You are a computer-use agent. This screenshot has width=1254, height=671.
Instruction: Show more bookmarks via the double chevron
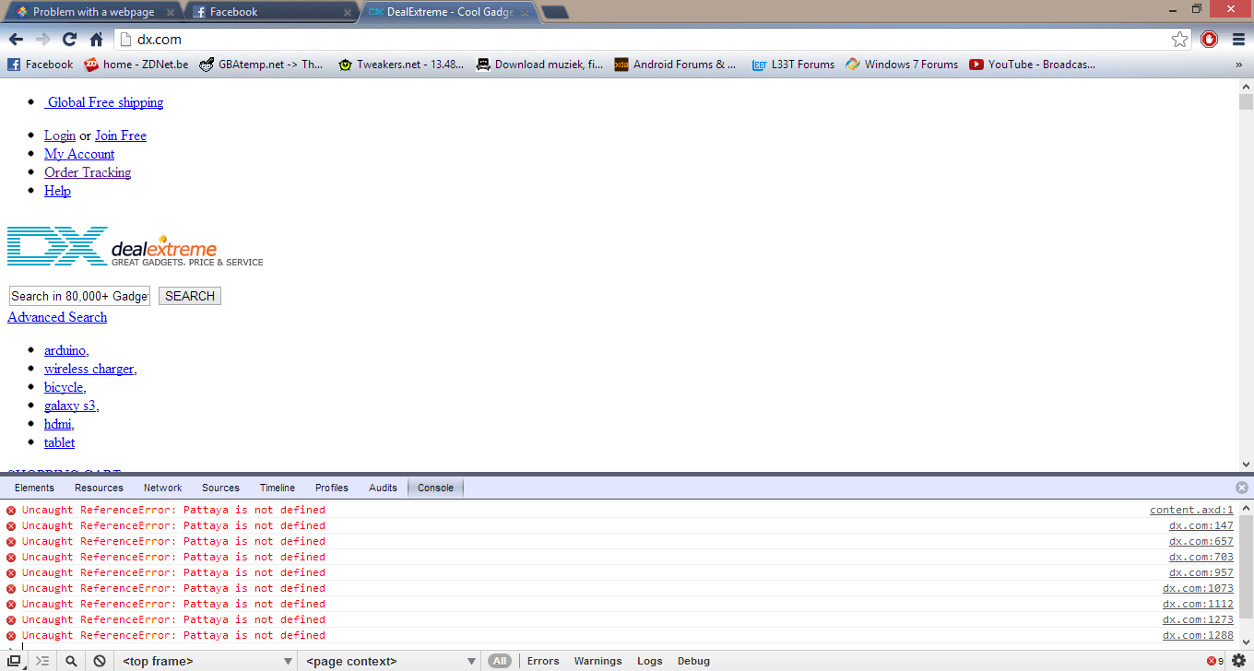(x=1238, y=65)
